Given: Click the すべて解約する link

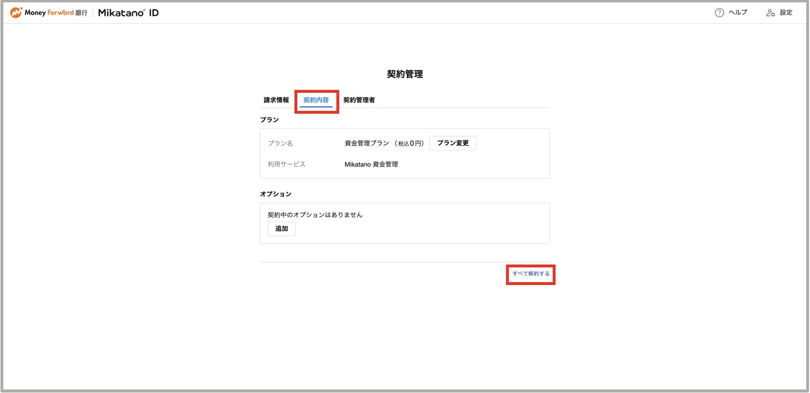Looking at the screenshot, I should point(531,274).
